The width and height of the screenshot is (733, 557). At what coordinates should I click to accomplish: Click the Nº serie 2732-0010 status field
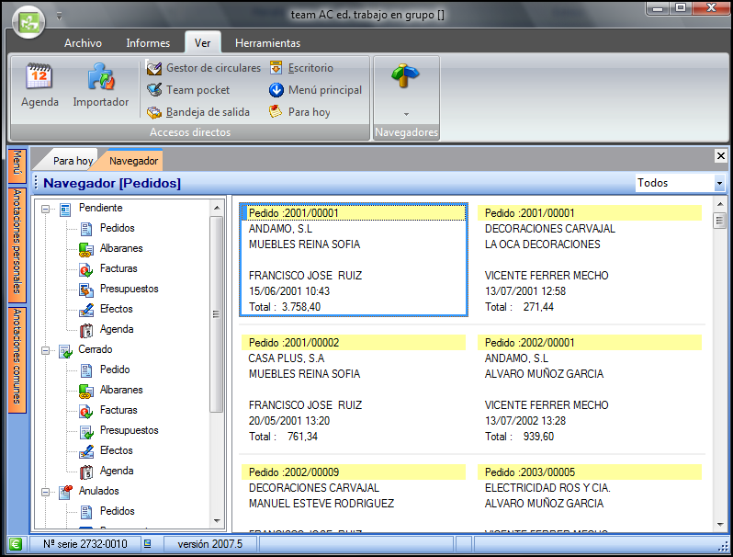click(85, 544)
